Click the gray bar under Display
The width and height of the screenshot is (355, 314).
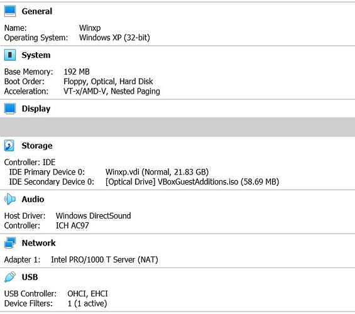(x=177, y=127)
